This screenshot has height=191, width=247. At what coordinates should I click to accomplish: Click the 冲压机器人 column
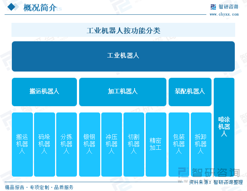coord(112,145)
